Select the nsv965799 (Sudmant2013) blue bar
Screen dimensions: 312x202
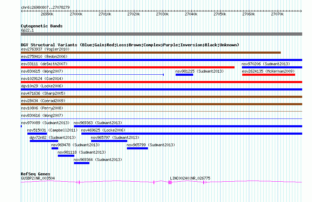tap(137, 148)
